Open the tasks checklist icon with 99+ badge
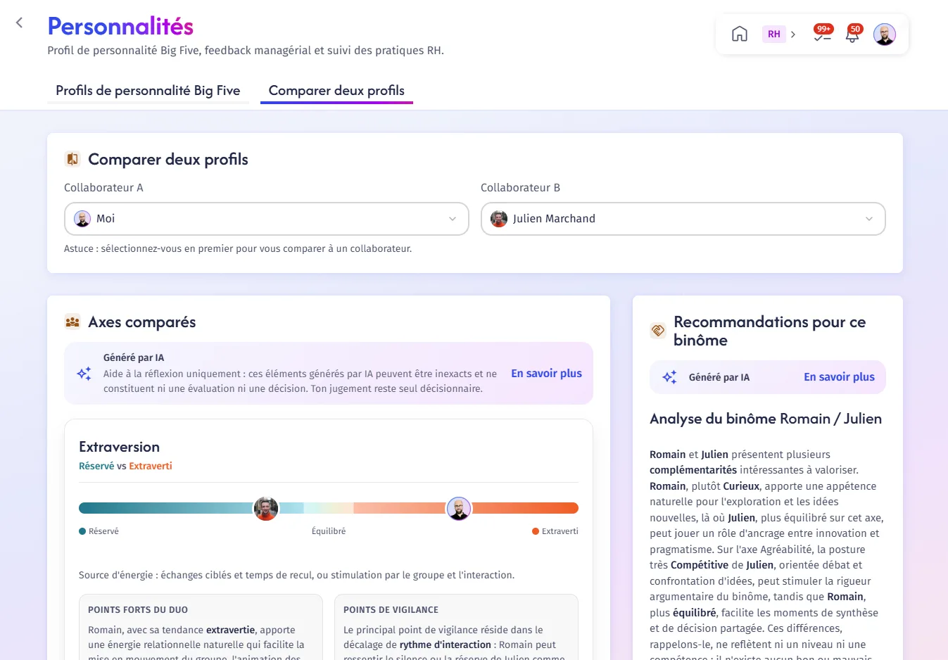Image resolution: width=948 pixels, height=660 pixels. coord(822,34)
